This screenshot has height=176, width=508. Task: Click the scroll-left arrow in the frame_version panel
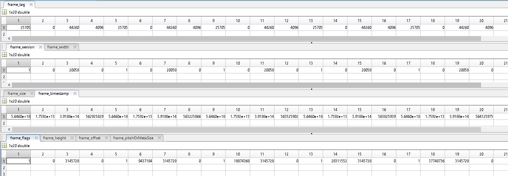point(9,85)
